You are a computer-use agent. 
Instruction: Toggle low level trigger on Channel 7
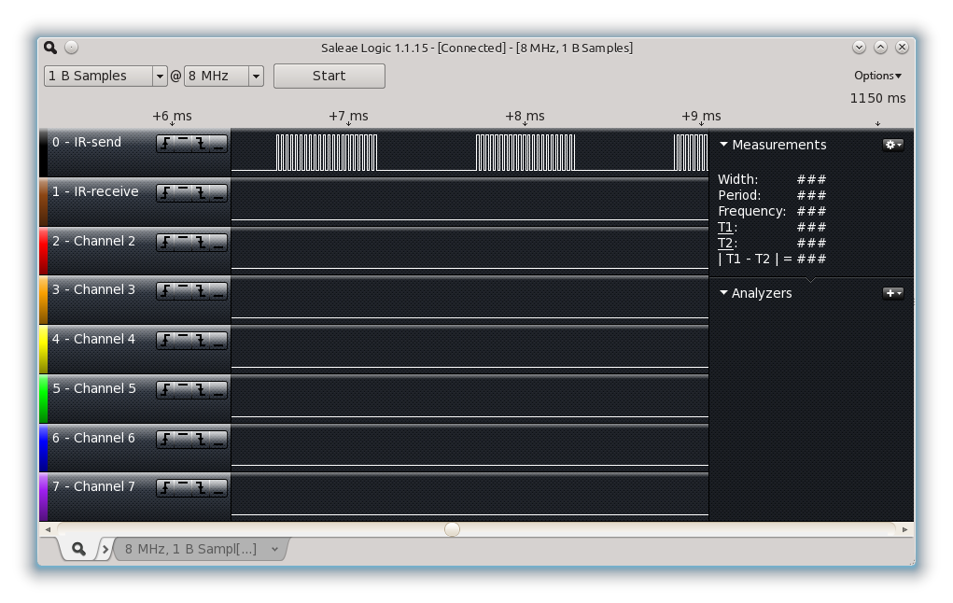click(218, 488)
